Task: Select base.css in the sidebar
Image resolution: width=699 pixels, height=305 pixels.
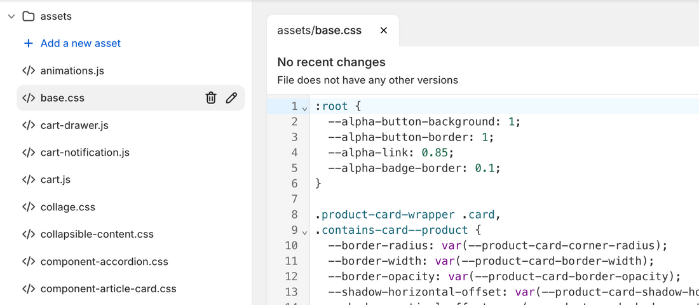Action: (x=62, y=98)
